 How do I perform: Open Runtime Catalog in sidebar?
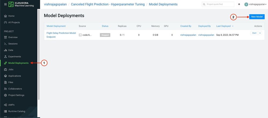(x=15, y=111)
